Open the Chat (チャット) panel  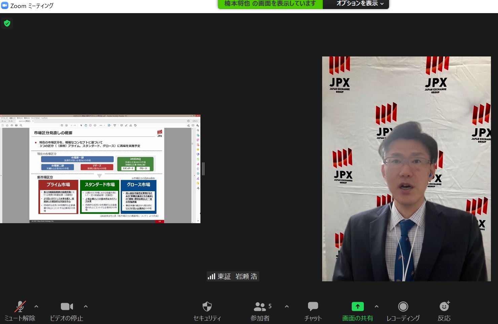pos(313,311)
